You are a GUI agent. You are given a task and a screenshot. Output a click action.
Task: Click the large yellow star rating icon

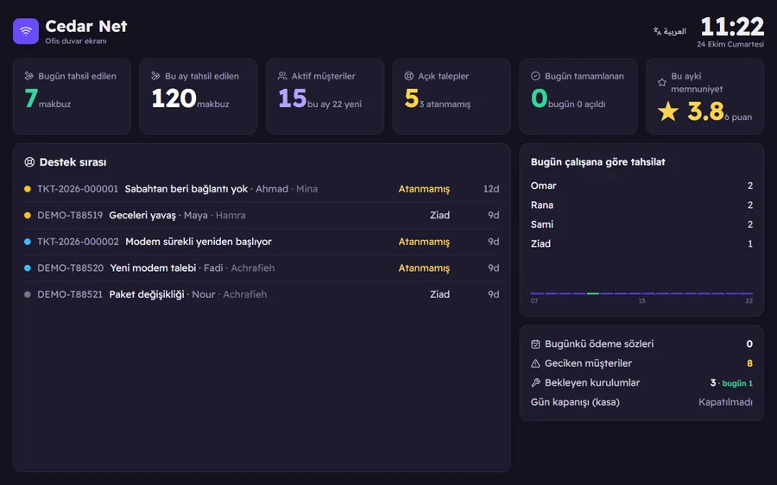point(668,111)
